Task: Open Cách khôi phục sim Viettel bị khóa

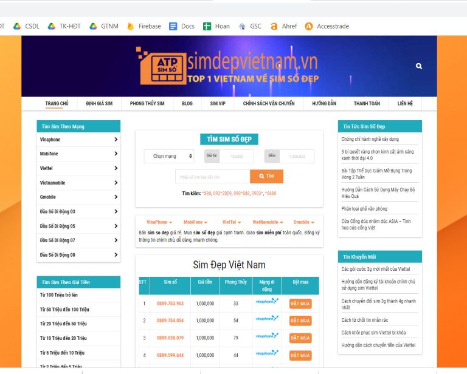Action: click(x=373, y=333)
